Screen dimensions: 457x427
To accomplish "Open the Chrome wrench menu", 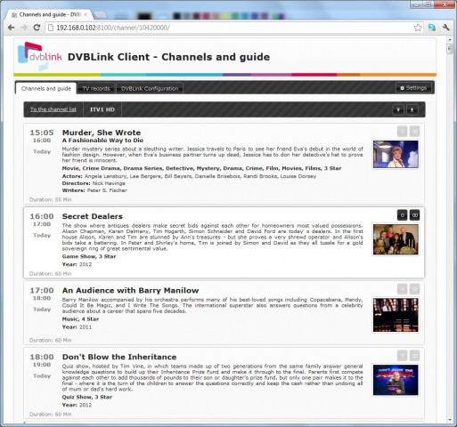I will point(445,28).
